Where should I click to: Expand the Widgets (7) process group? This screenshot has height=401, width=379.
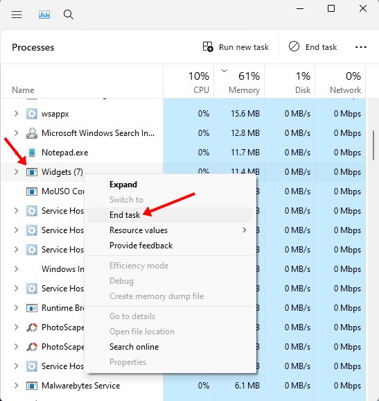tap(16, 172)
